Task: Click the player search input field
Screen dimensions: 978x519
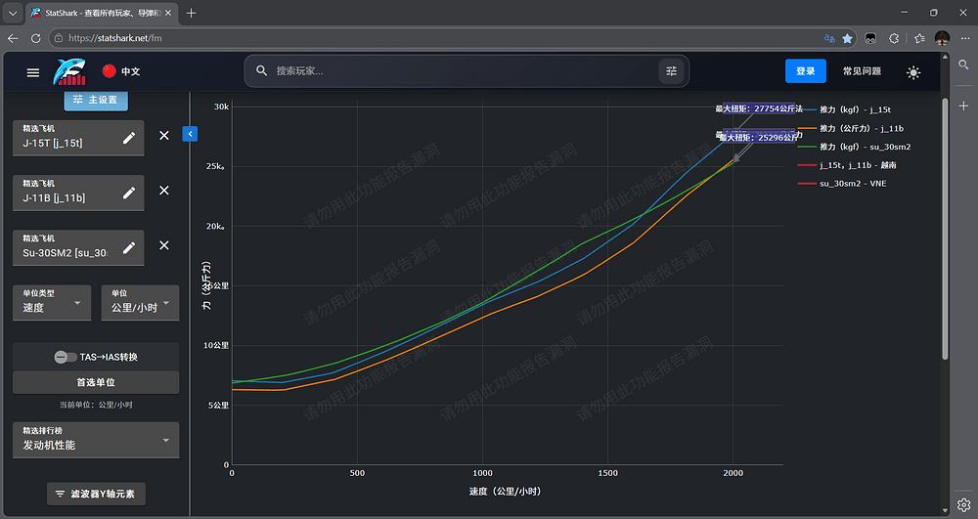Action: [x=460, y=71]
